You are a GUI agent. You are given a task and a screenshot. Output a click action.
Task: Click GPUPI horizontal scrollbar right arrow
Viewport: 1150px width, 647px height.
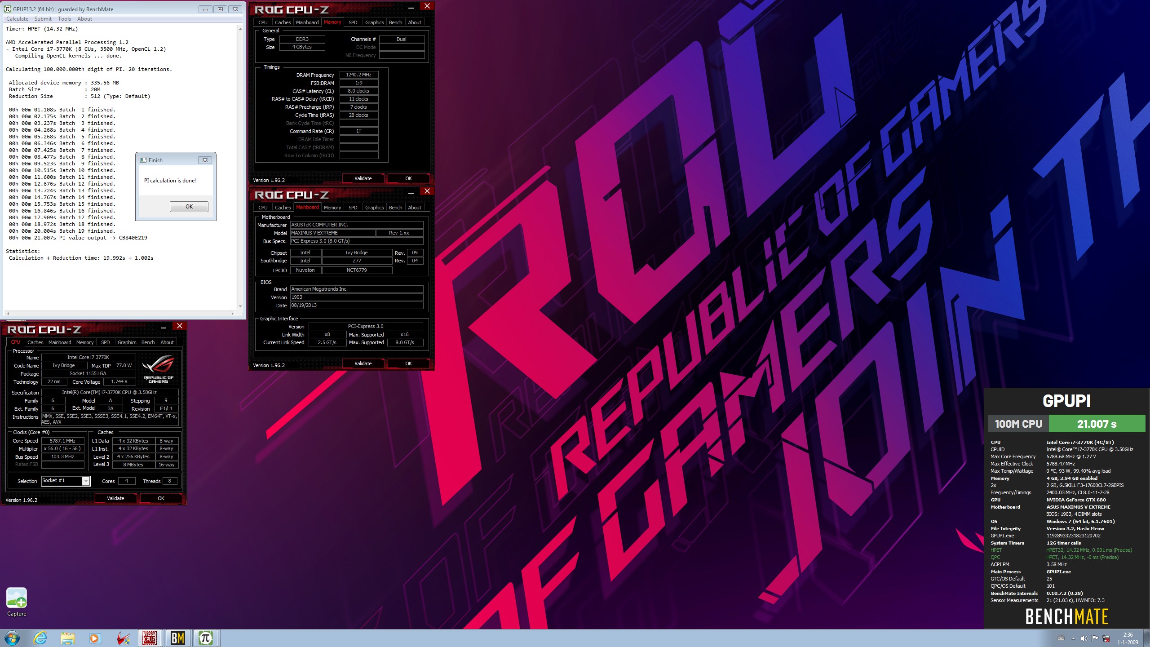[x=232, y=314]
